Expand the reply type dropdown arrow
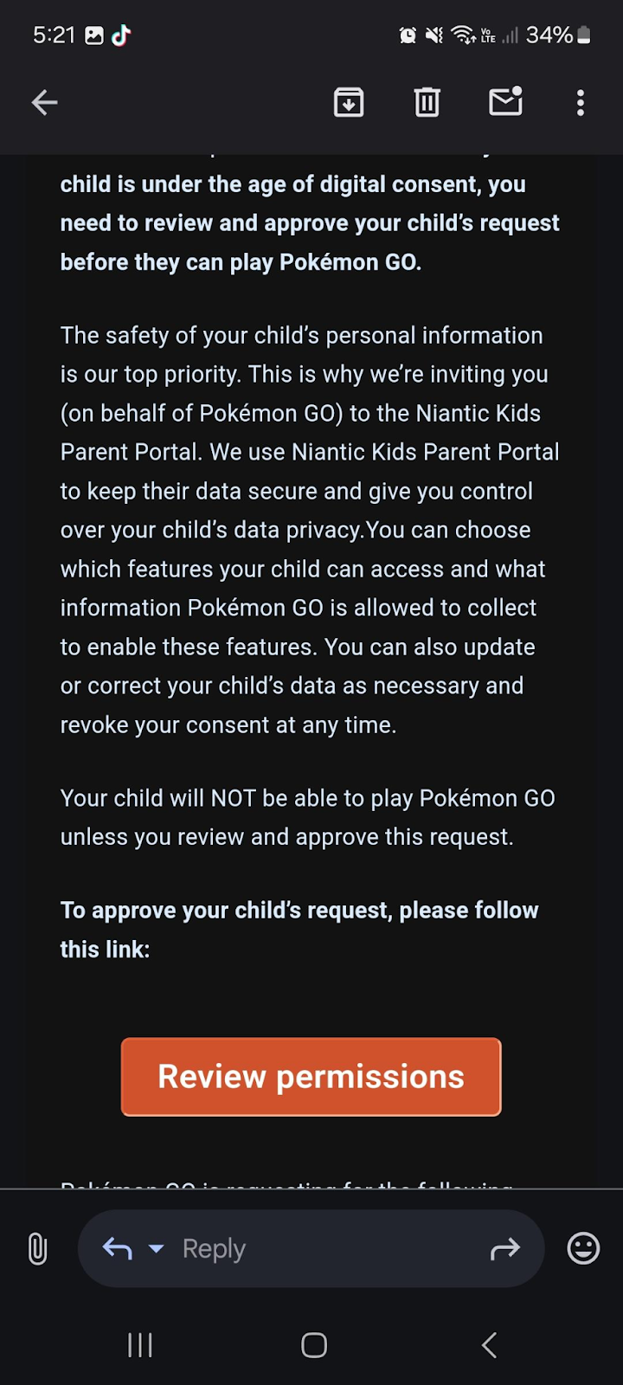 click(x=157, y=1248)
